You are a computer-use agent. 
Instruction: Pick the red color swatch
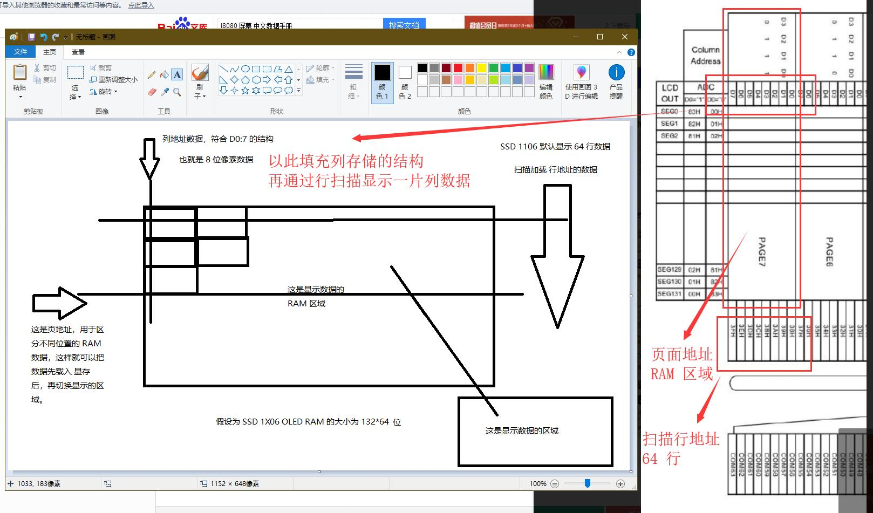coord(458,68)
